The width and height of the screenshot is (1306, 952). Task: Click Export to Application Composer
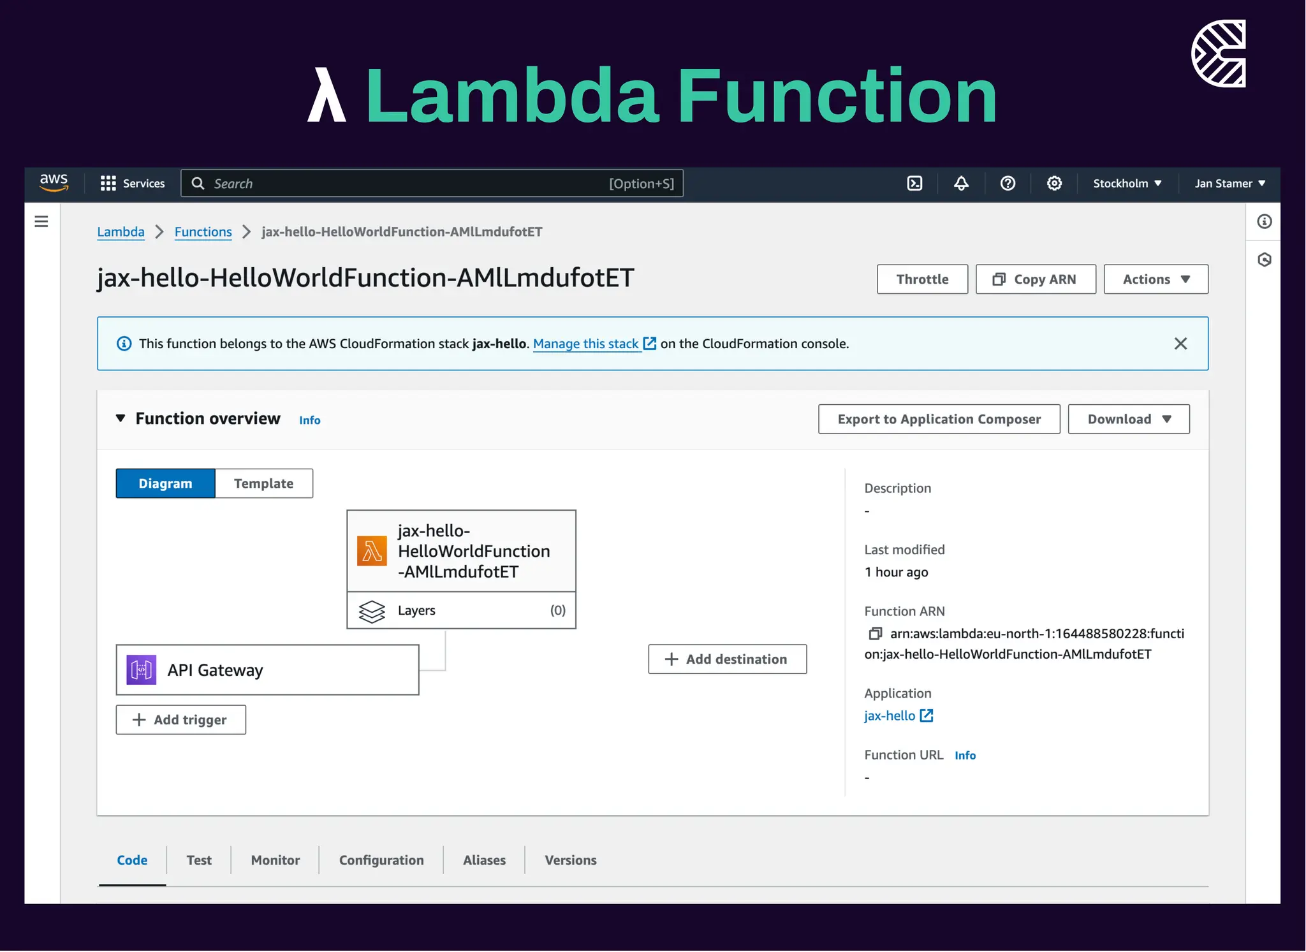(939, 419)
